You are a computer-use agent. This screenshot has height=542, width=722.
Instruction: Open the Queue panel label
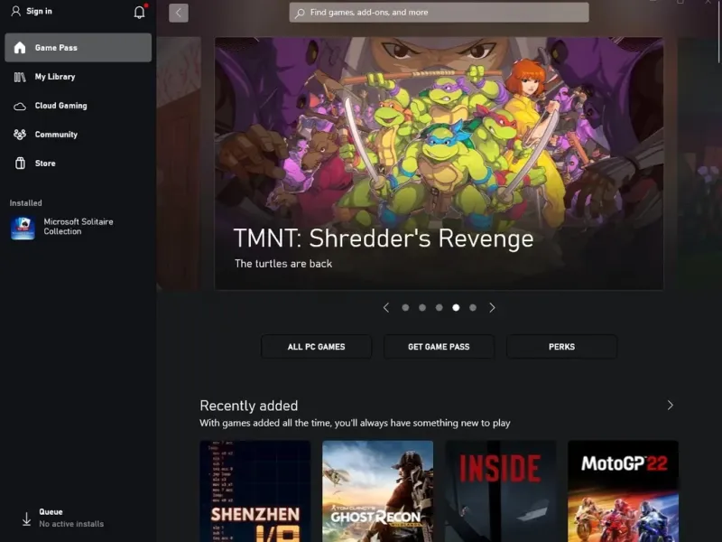coord(51,511)
